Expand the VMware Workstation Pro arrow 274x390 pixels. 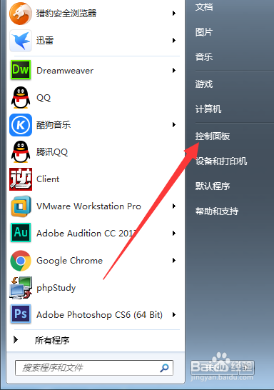pyautogui.click(x=174, y=206)
